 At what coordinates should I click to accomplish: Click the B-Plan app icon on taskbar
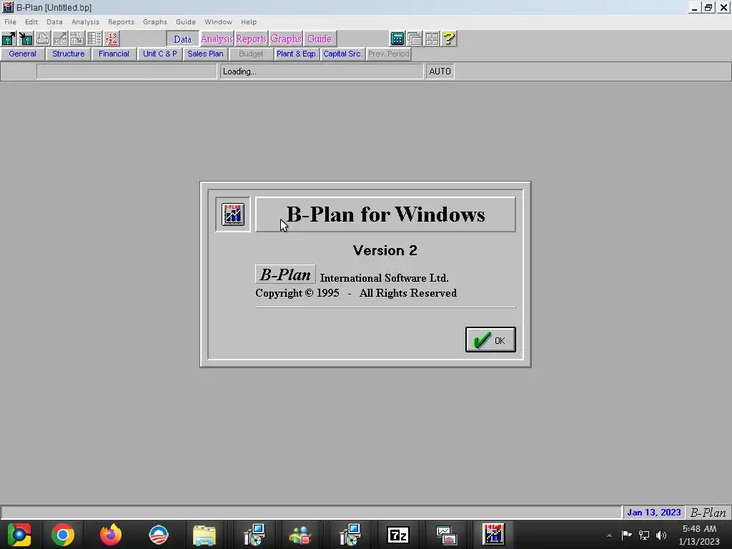tap(493, 535)
